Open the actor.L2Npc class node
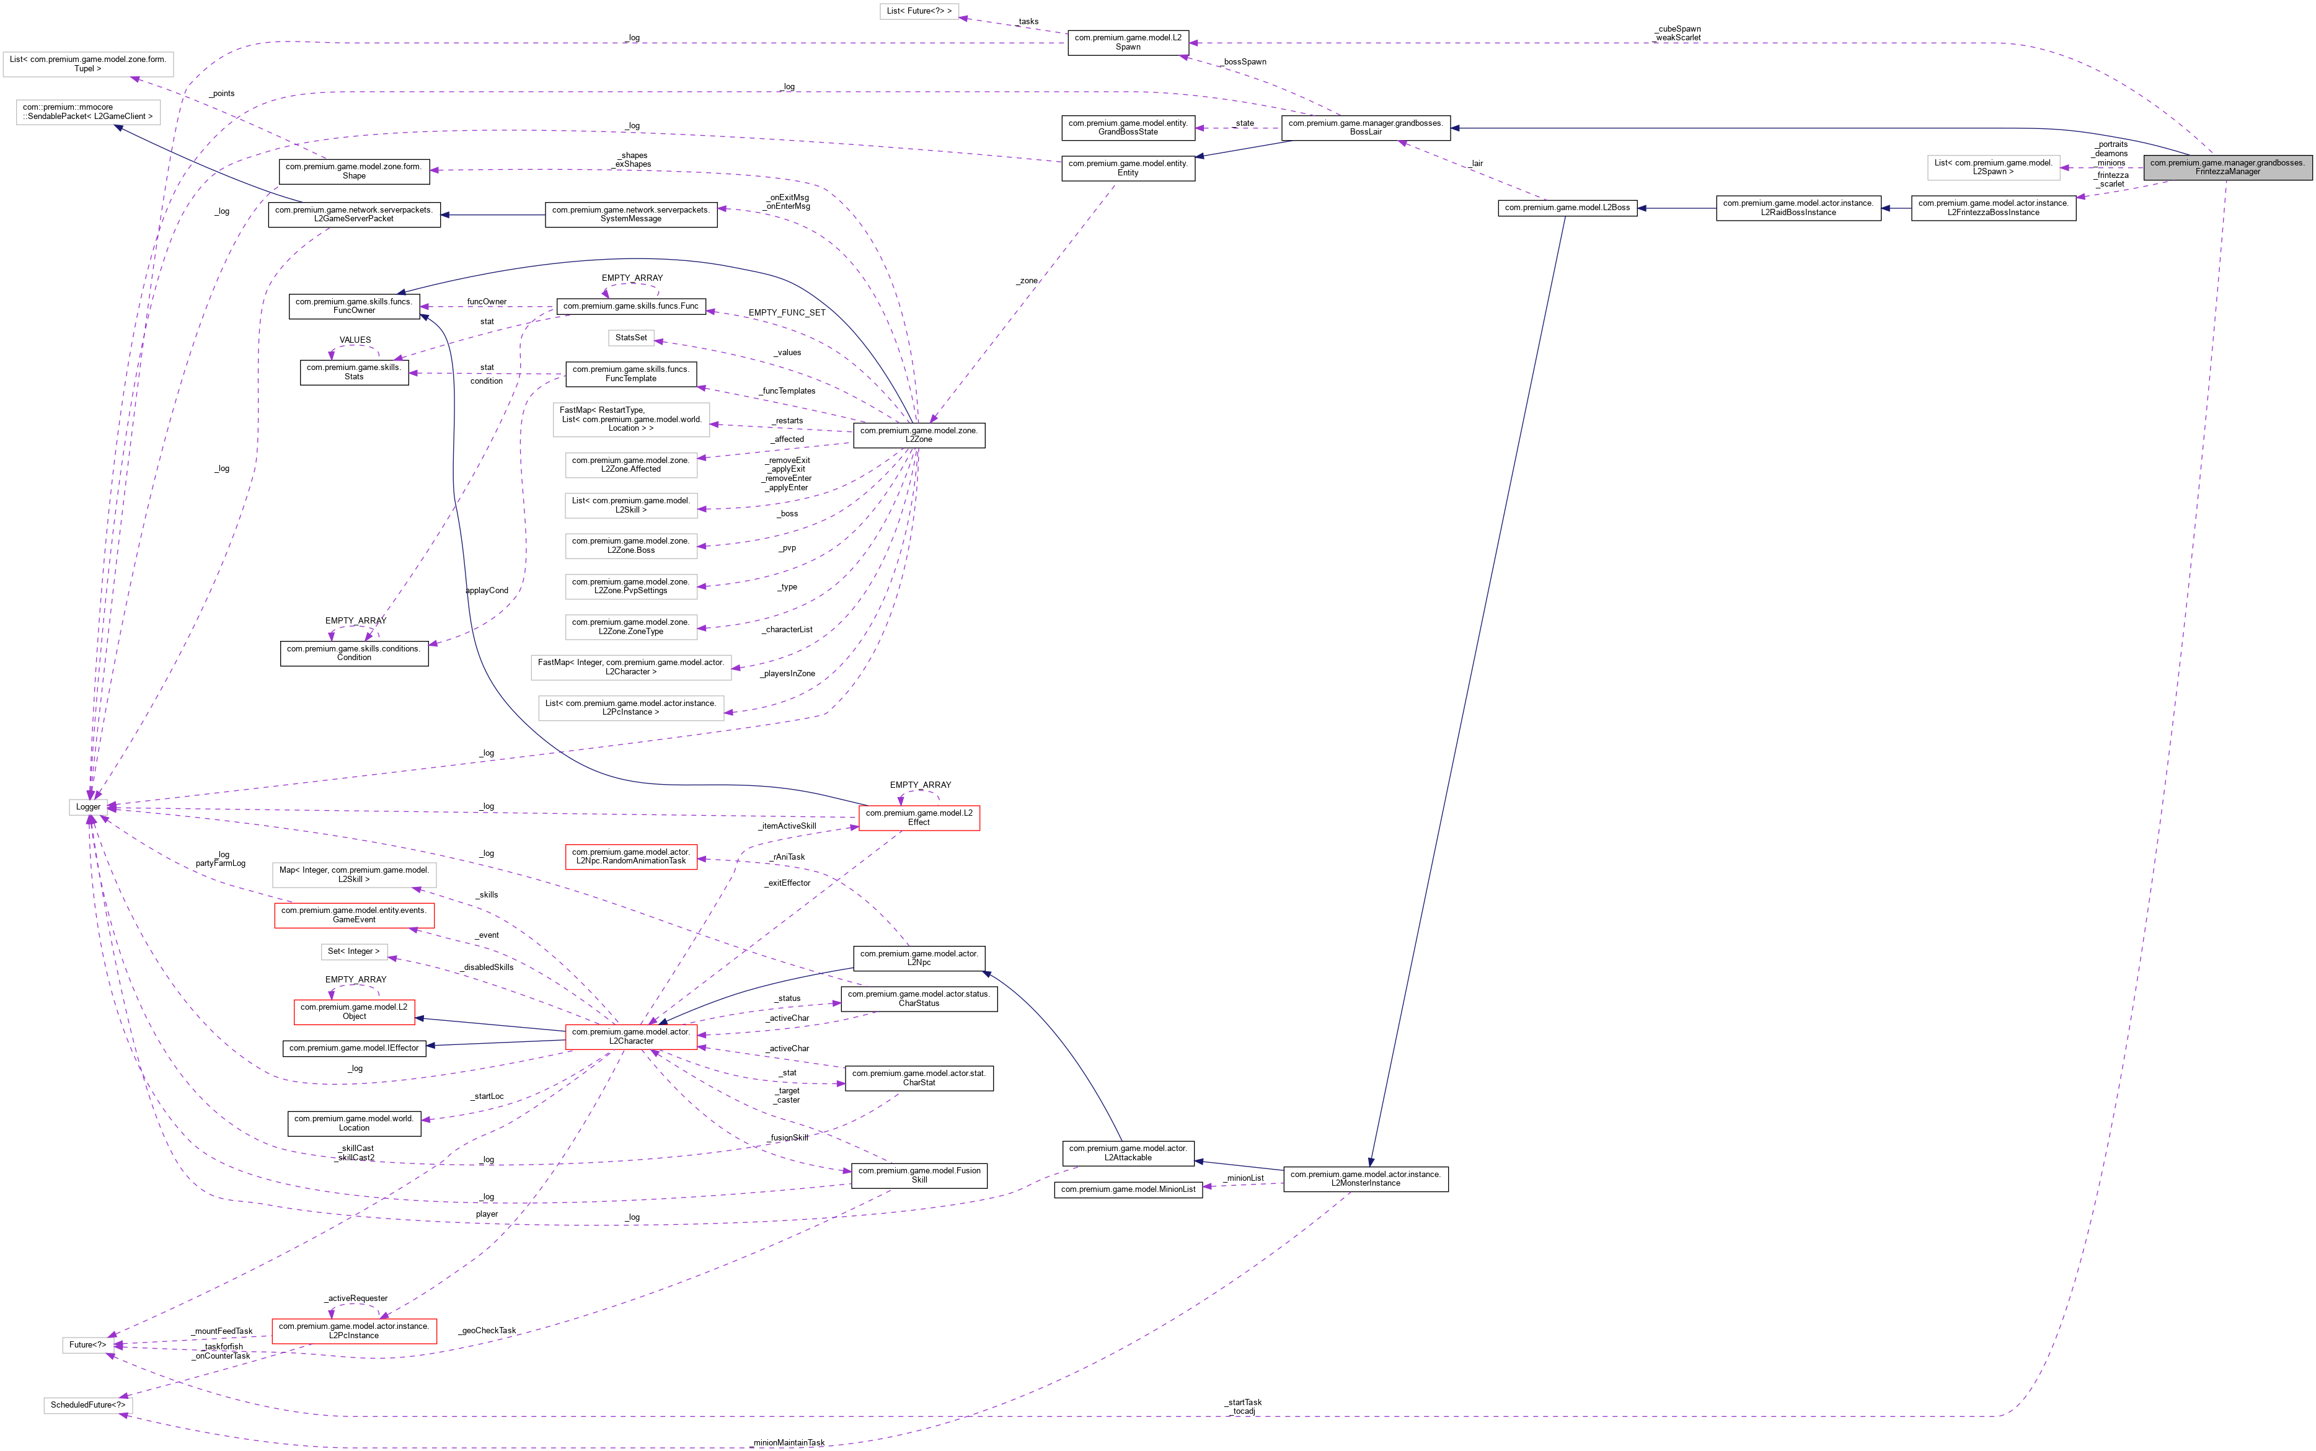The width and height of the screenshot is (2316, 1451). (x=919, y=958)
